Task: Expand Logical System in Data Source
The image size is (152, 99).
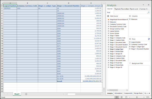Action: [x=108, y=31]
